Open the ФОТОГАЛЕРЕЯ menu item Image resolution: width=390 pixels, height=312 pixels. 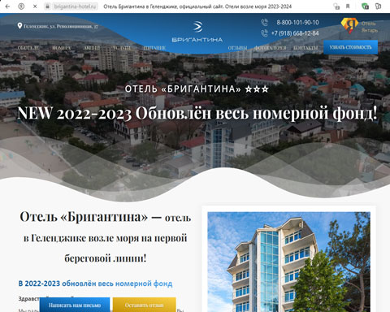tap(271, 48)
